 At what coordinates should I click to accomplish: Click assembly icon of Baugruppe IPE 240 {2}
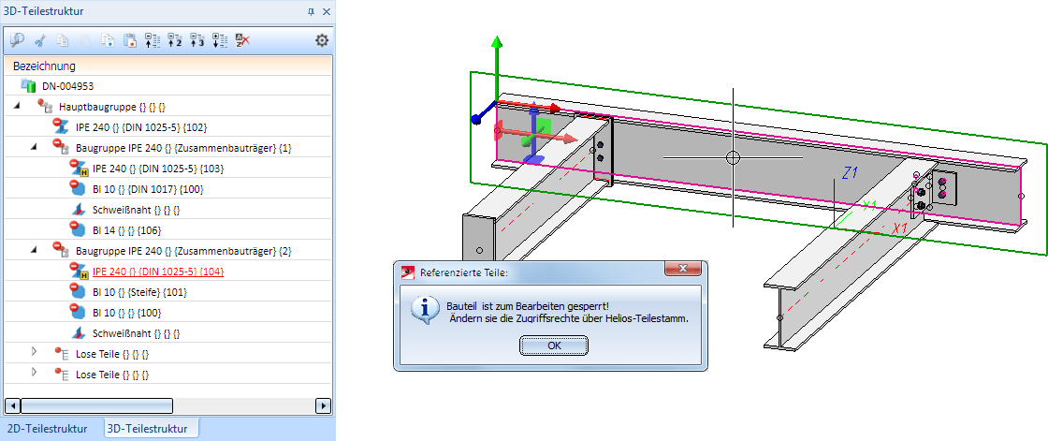point(62,250)
